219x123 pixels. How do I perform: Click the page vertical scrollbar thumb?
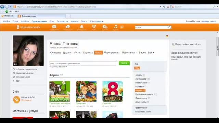pos(218,46)
